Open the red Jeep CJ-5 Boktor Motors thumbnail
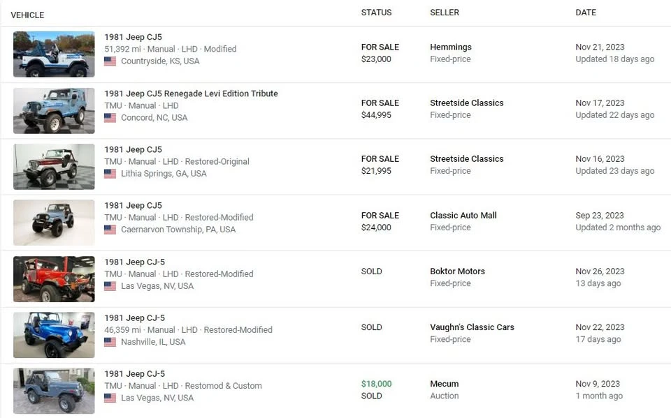Screen dimensions: 671x418 coord(54,279)
